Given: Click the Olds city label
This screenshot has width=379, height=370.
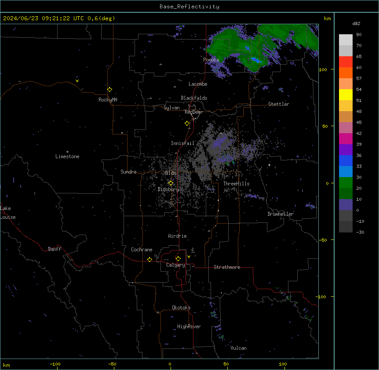Looking at the screenshot, I should pyautogui.click(x=171, y=173).
